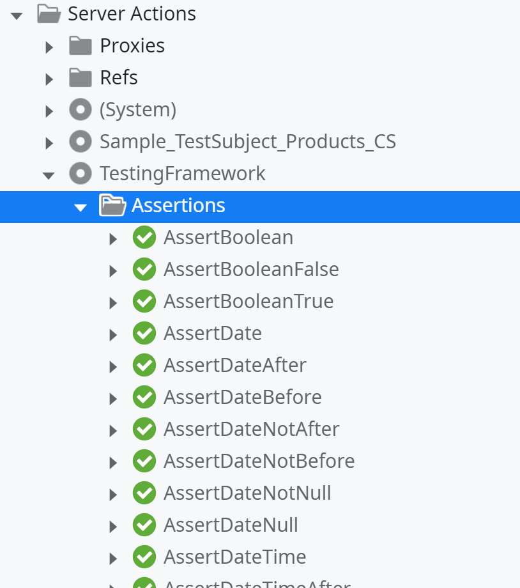Collapse the Assertions folder arrow
The image size is (520, 588).
[80, 206]
